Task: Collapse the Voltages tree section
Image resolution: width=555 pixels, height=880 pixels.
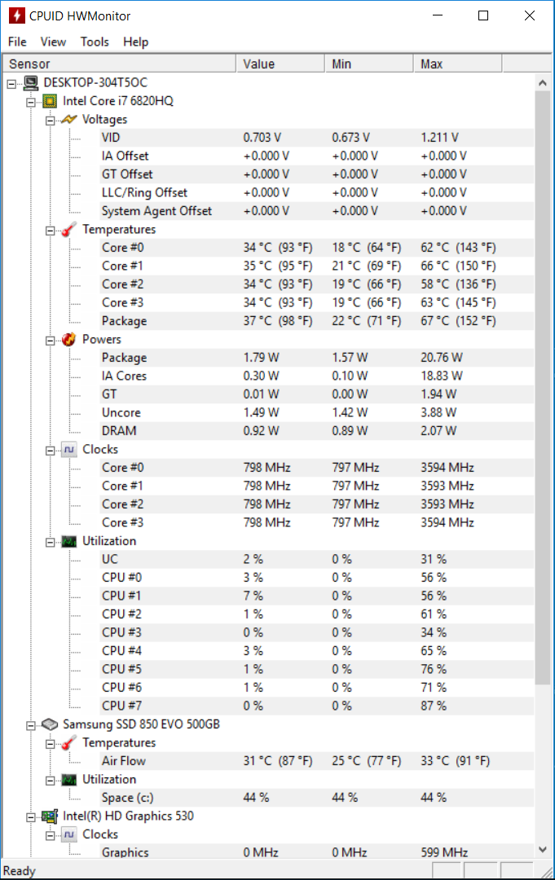Action: coord(50,121)
